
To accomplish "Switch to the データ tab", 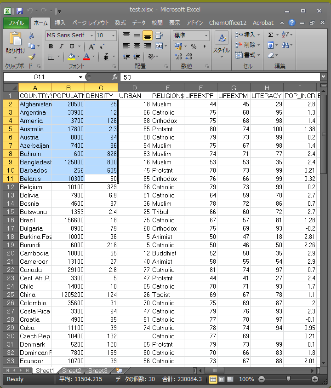I will [x=139, y=23].
